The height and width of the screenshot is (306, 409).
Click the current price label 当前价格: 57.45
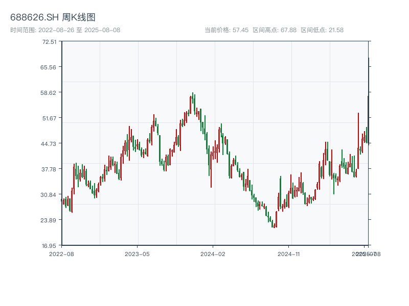(x=226, y=30)
